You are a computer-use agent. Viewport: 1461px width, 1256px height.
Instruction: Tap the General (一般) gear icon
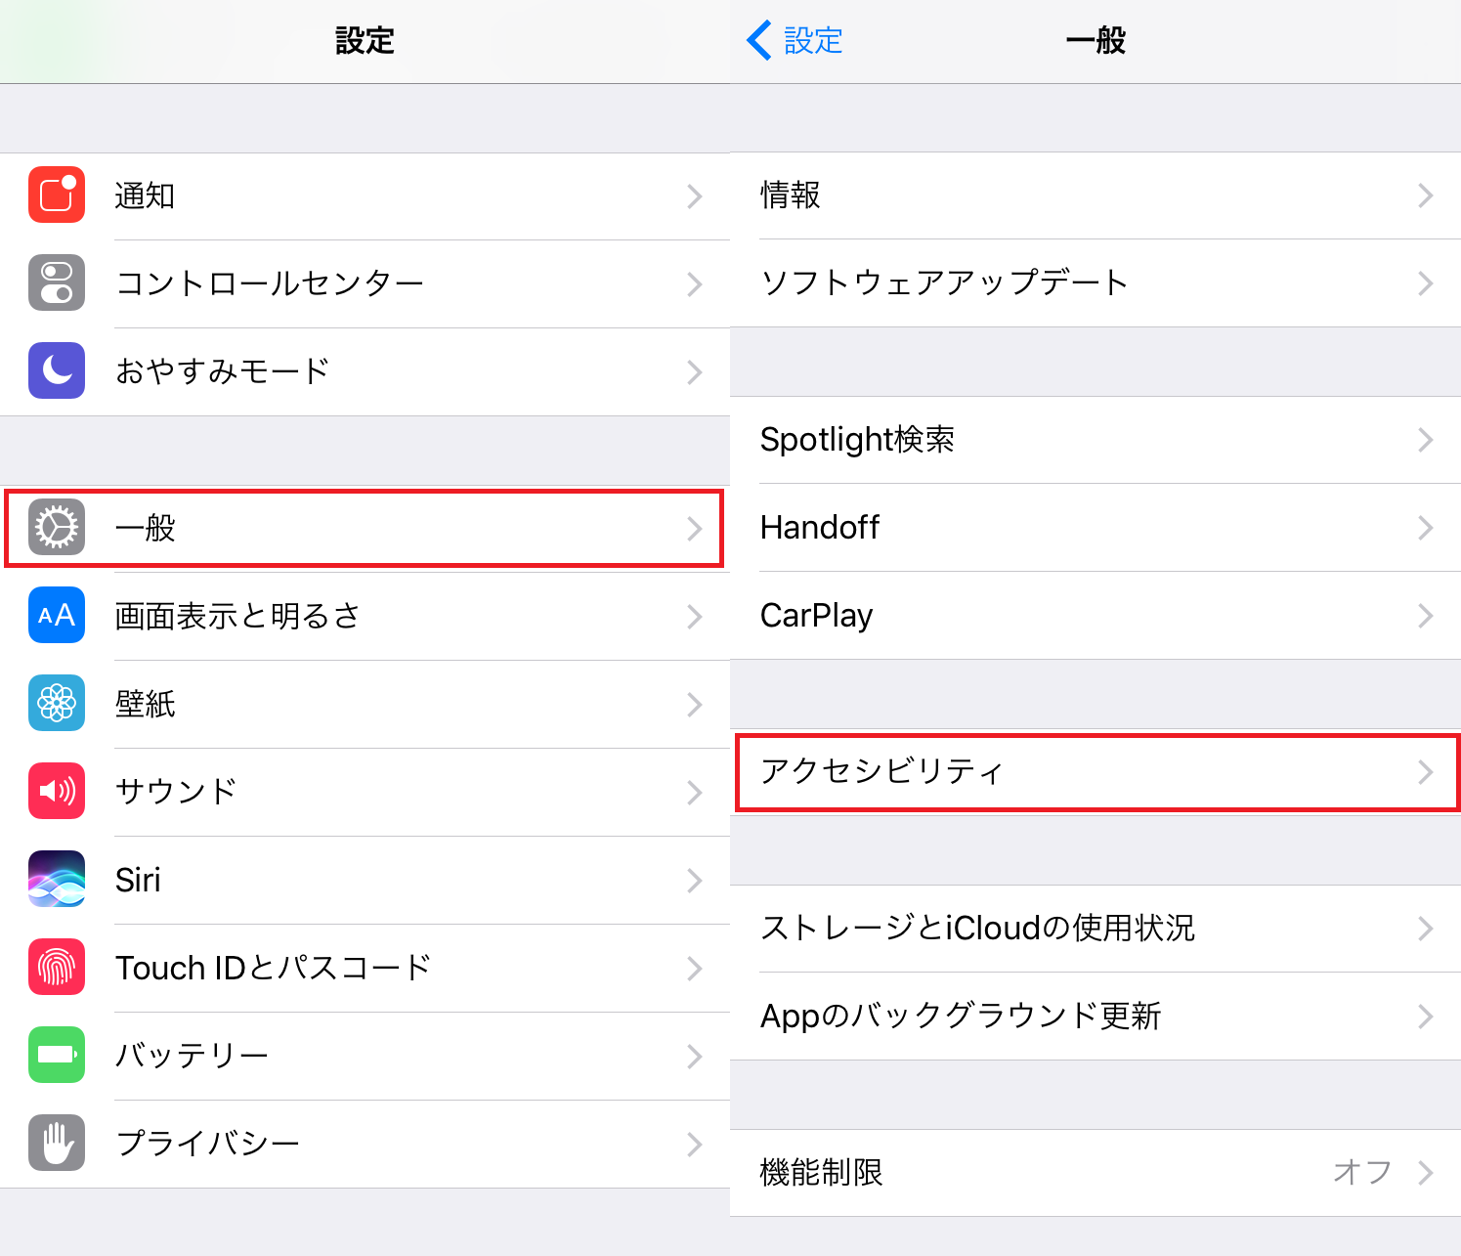point(57,528)
